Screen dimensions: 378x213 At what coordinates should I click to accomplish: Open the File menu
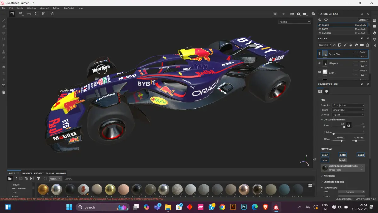[4, 8]
